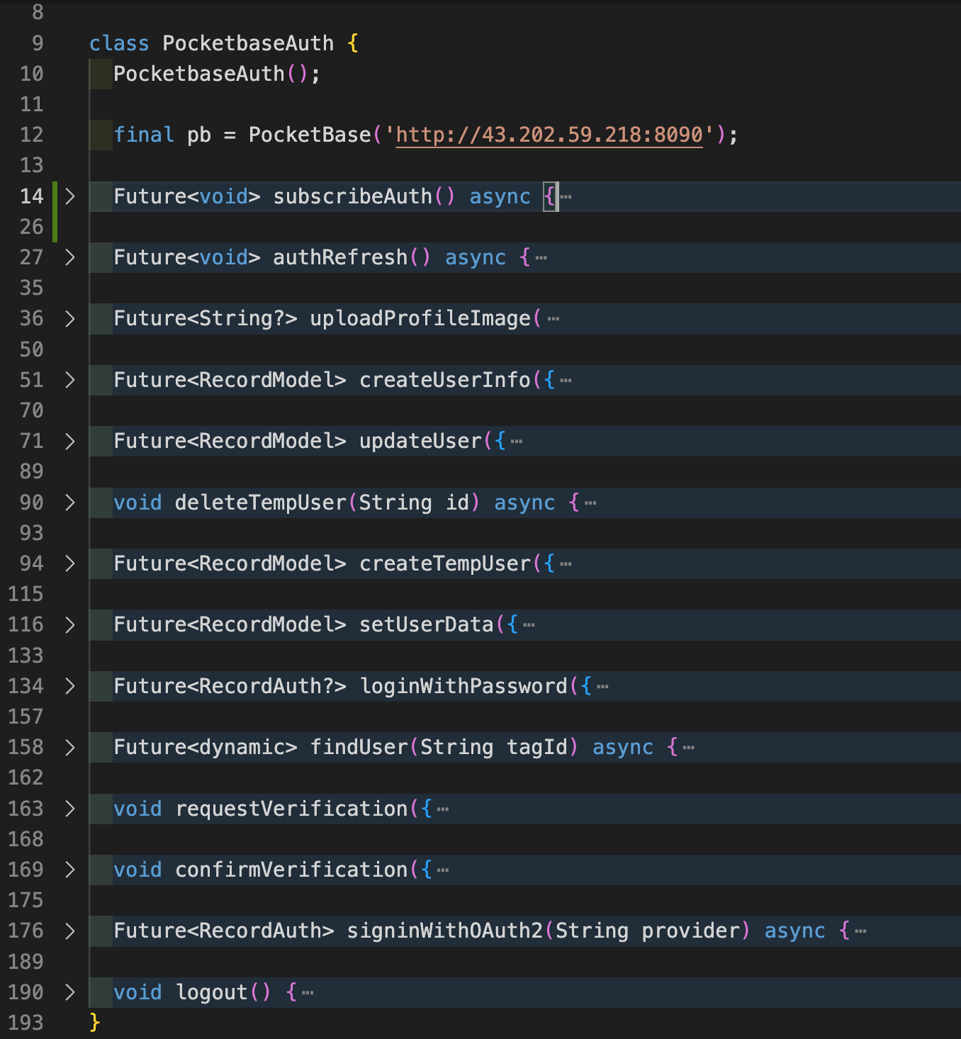This screenshot has width=961, height=1039.
Task: Unfold the createTempUser method
Action: pyautogui.click(x=69, y=563)
